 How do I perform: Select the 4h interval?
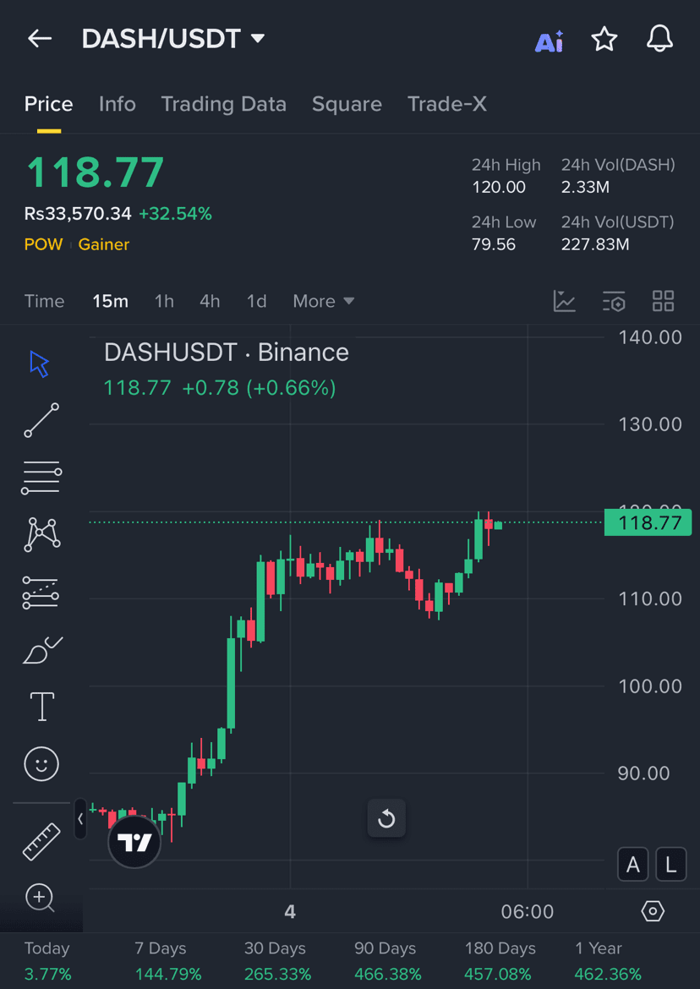coord(210,302)
